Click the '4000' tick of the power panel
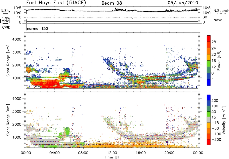This screenshot has width=229, height=159. tap(17, 39)
